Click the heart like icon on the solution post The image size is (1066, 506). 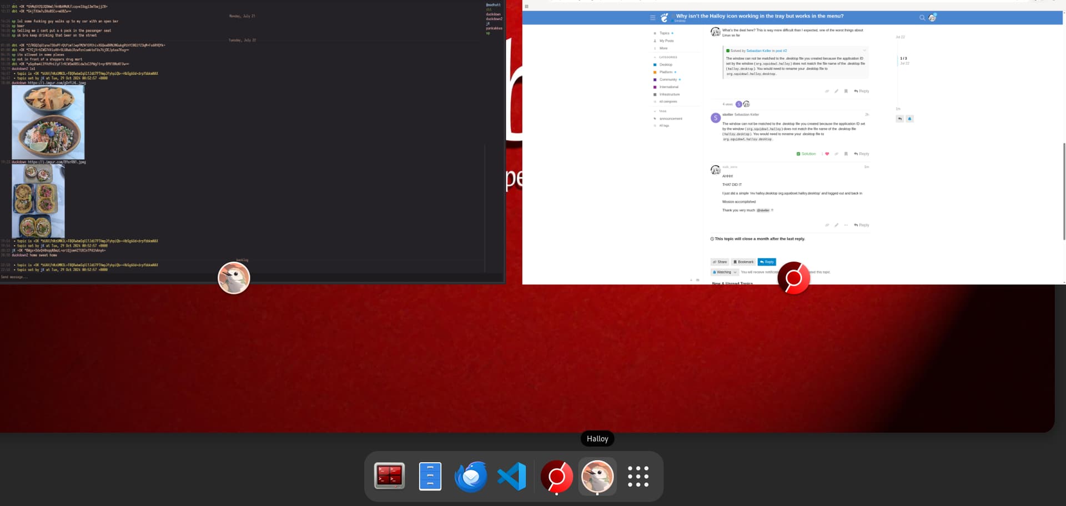pyautogui.click(x=827, y=154)
